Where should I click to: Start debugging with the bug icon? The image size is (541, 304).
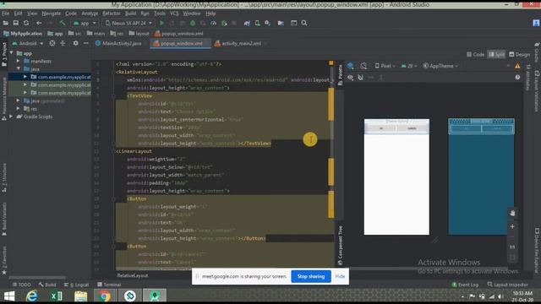[193, 23]
